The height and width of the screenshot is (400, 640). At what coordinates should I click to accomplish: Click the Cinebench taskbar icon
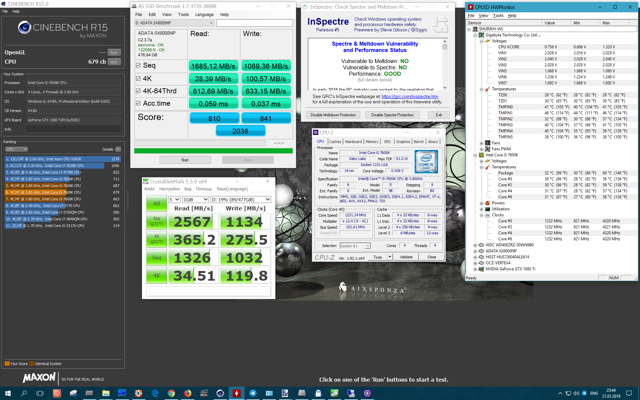pos(220,393)
